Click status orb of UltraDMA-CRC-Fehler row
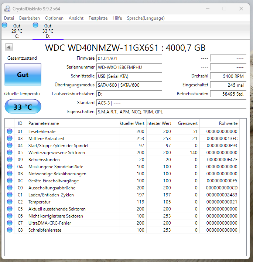The width and height of the screenshot is (253, 262). pos(10,223)
